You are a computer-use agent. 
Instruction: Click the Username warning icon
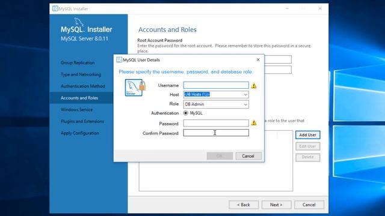click(x=254, y=86)
